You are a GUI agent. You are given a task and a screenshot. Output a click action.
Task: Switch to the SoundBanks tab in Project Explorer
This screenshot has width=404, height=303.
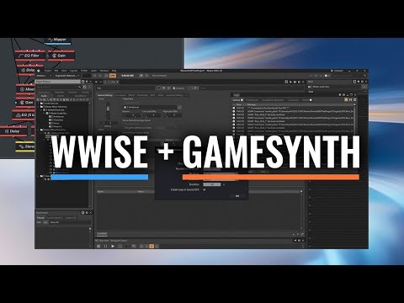(x=80, y=96)
